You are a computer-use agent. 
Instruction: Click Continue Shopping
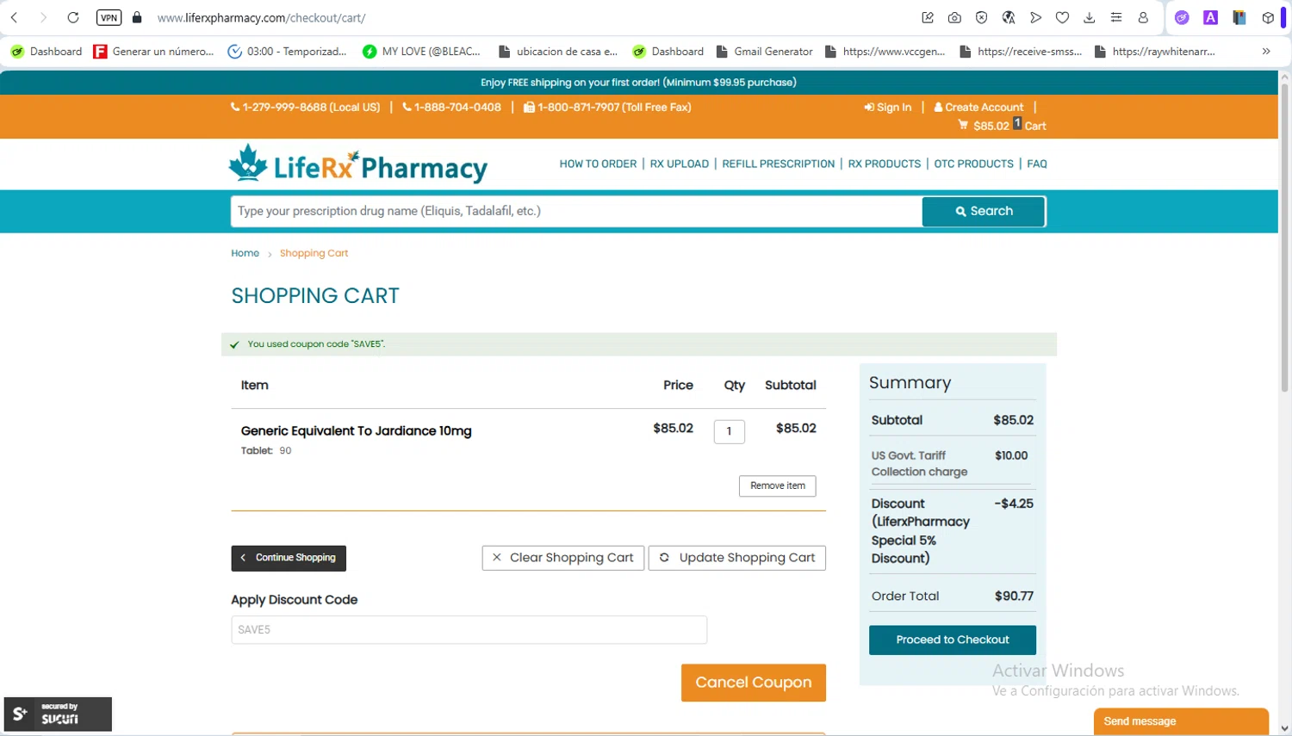pyautogui.click(x=289, y=558)
